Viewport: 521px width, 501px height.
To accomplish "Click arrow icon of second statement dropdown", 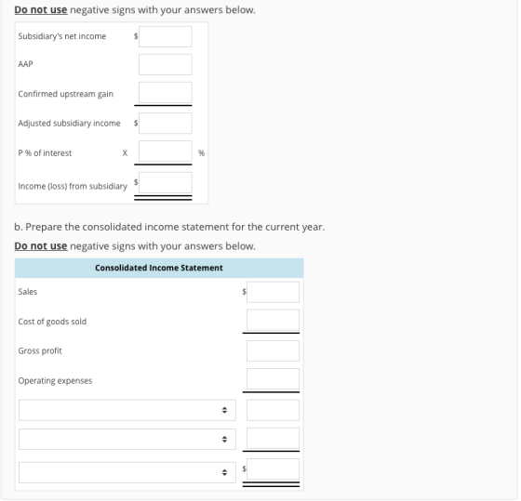I will (x=225, y=440).
